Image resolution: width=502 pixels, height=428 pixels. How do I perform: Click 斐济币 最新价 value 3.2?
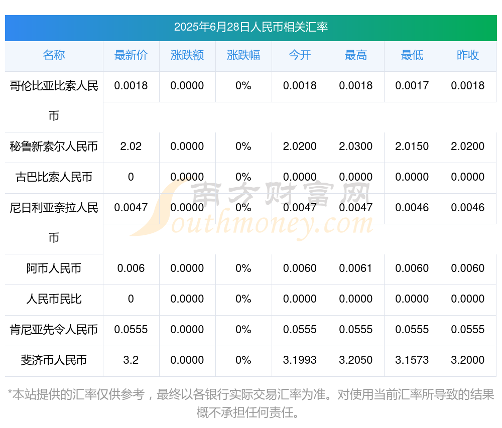pyautogui.click(x=131, y=360)
